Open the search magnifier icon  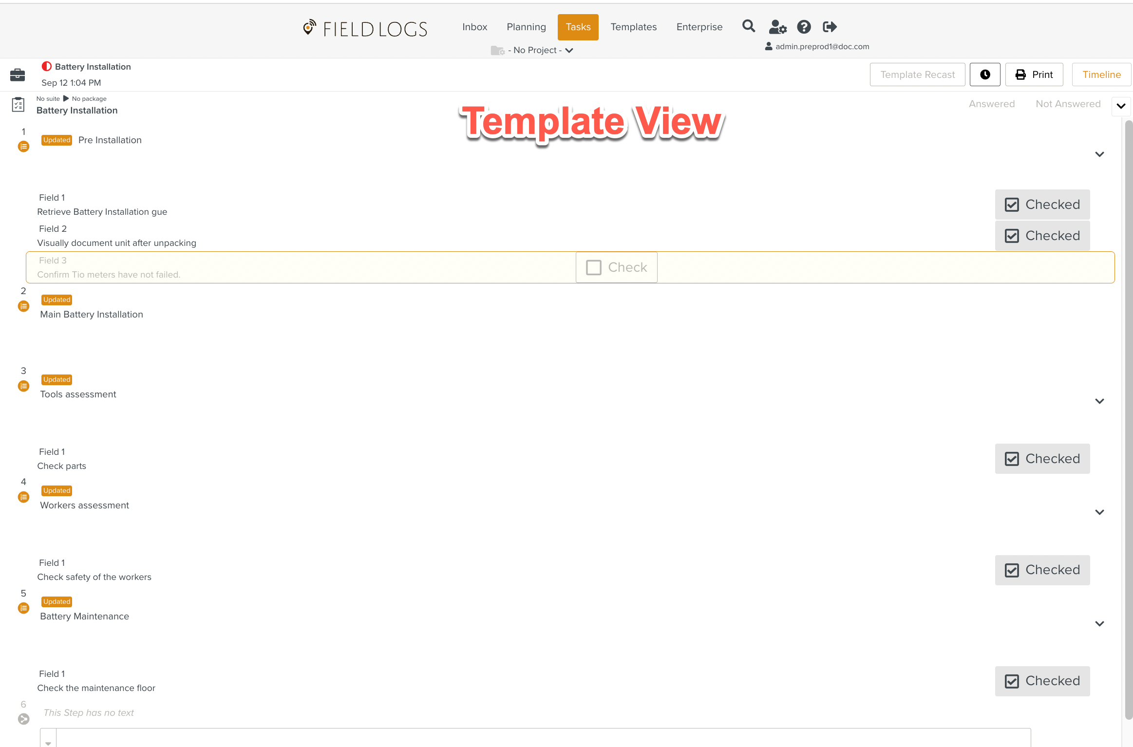[749, 26]
